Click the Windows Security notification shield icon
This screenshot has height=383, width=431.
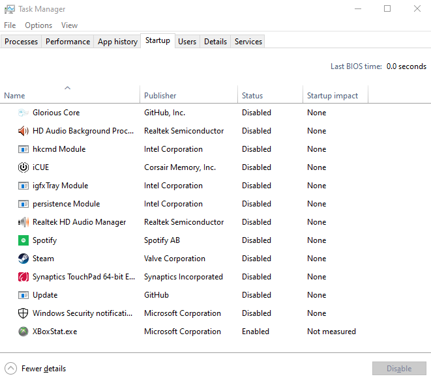tap(23, 313)
